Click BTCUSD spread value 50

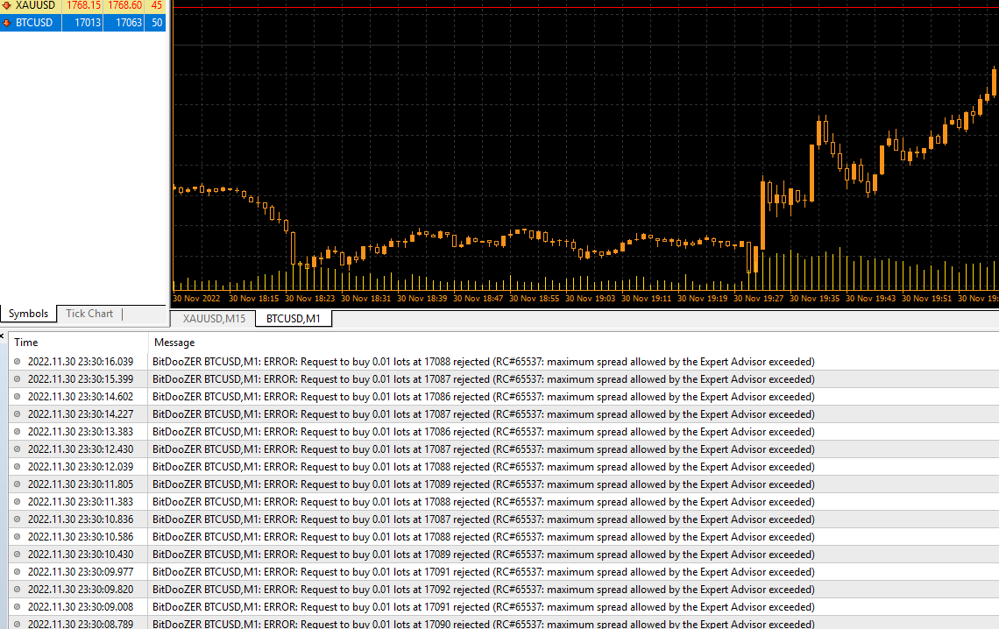(157, 23)
